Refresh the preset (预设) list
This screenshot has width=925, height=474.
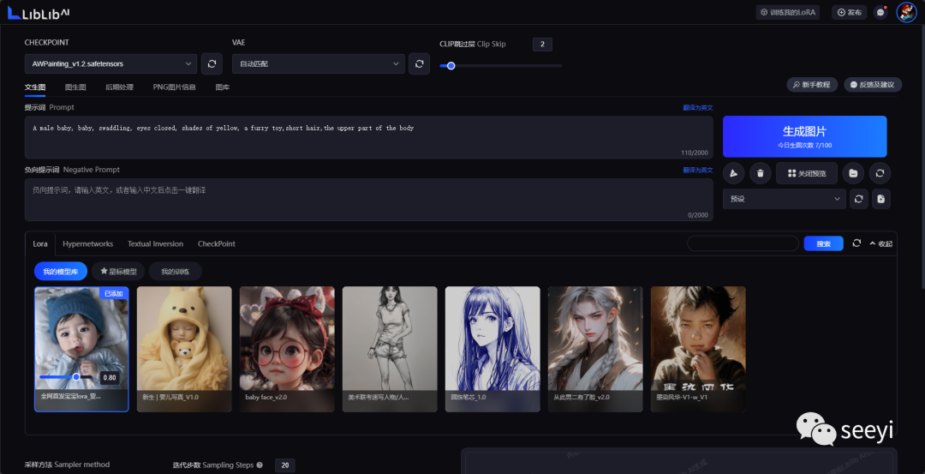click(x=859, y=199)
